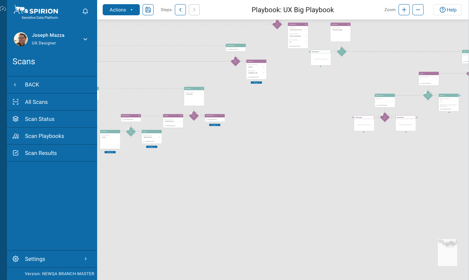Image resolution: width=469 pixels, height=280 pixels.
Task: Go to the previous step
Action: 180,10
